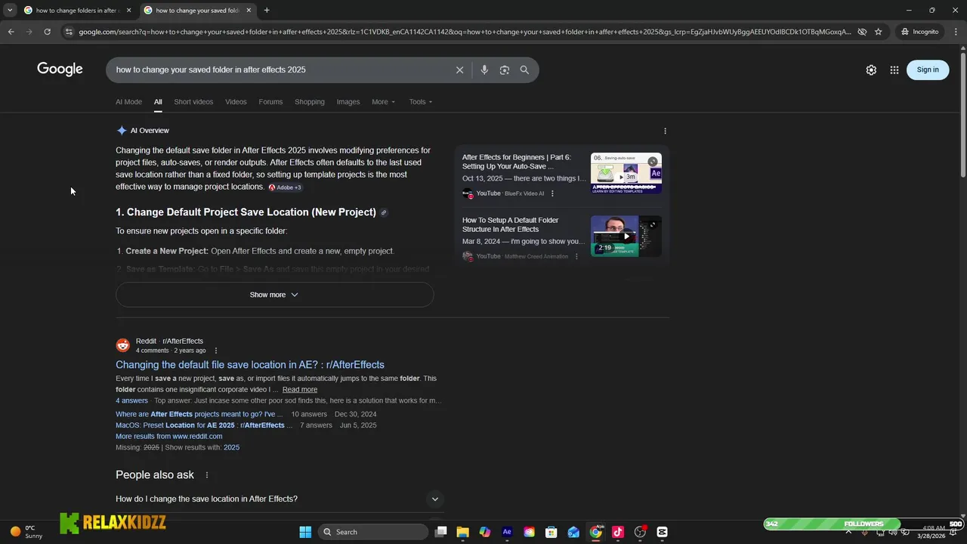
Task: Open options for Matthew Creed Animation video
Action: point(576,256)
